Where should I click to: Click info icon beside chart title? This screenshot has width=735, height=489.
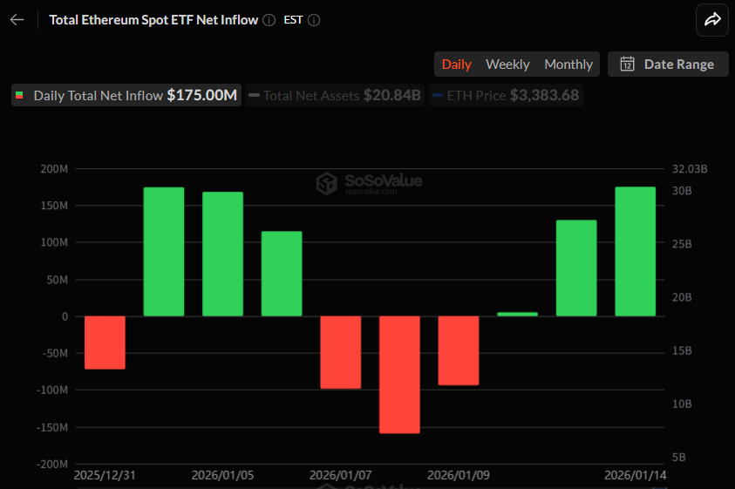(x=269, y=20)
